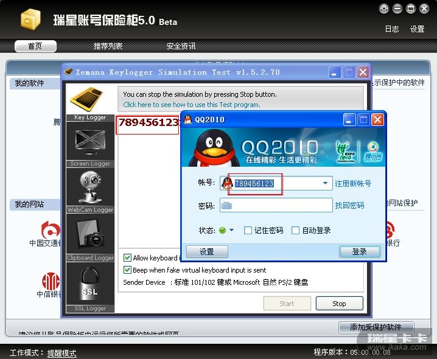Screen dimensions: 437x359
Task: Expand the QQ status dropdown arrow
Action: point(232,230)
